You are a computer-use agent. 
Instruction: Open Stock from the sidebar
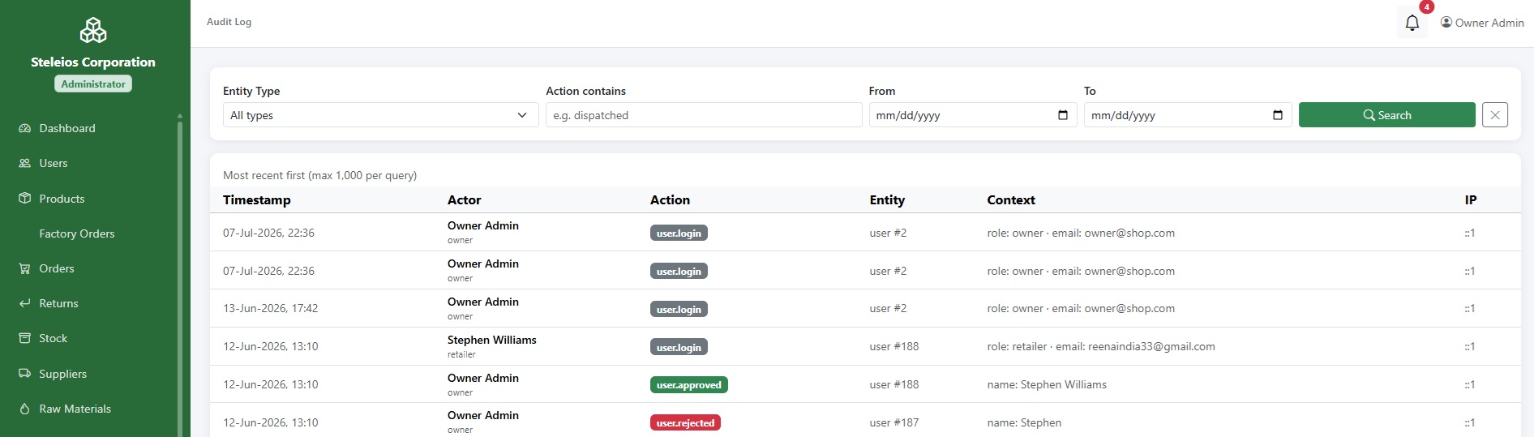[54, 338]
